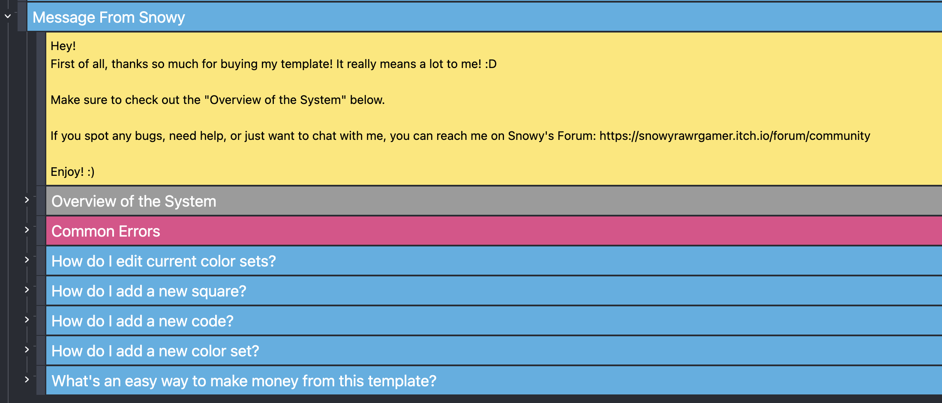The width and height of the screenshot is (942, 403).
Task: Click the "Enjoy! :)" line in yellow comment
Action: (72, 172)
